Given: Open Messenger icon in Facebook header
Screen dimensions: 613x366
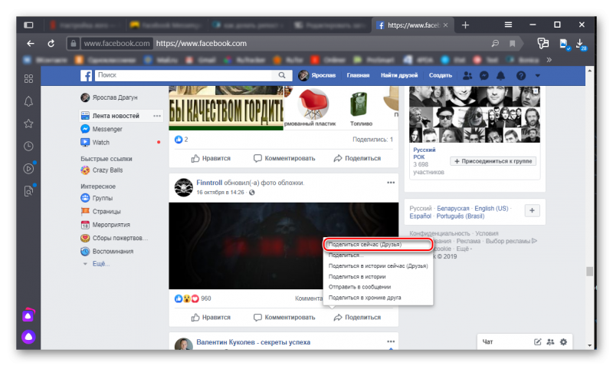Looking at the screenshot, I should click(484, 75).
